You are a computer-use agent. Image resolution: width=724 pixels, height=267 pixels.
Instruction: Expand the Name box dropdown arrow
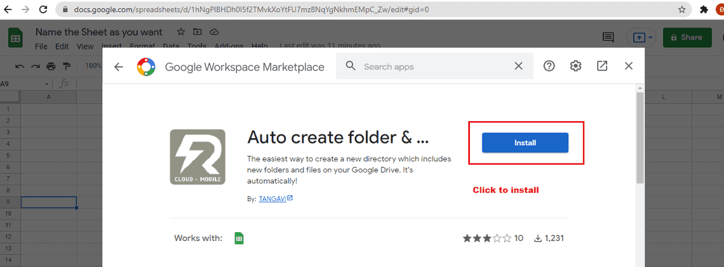coord(47,84)
